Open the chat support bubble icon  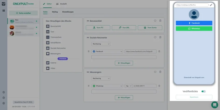tap(215, 105)
